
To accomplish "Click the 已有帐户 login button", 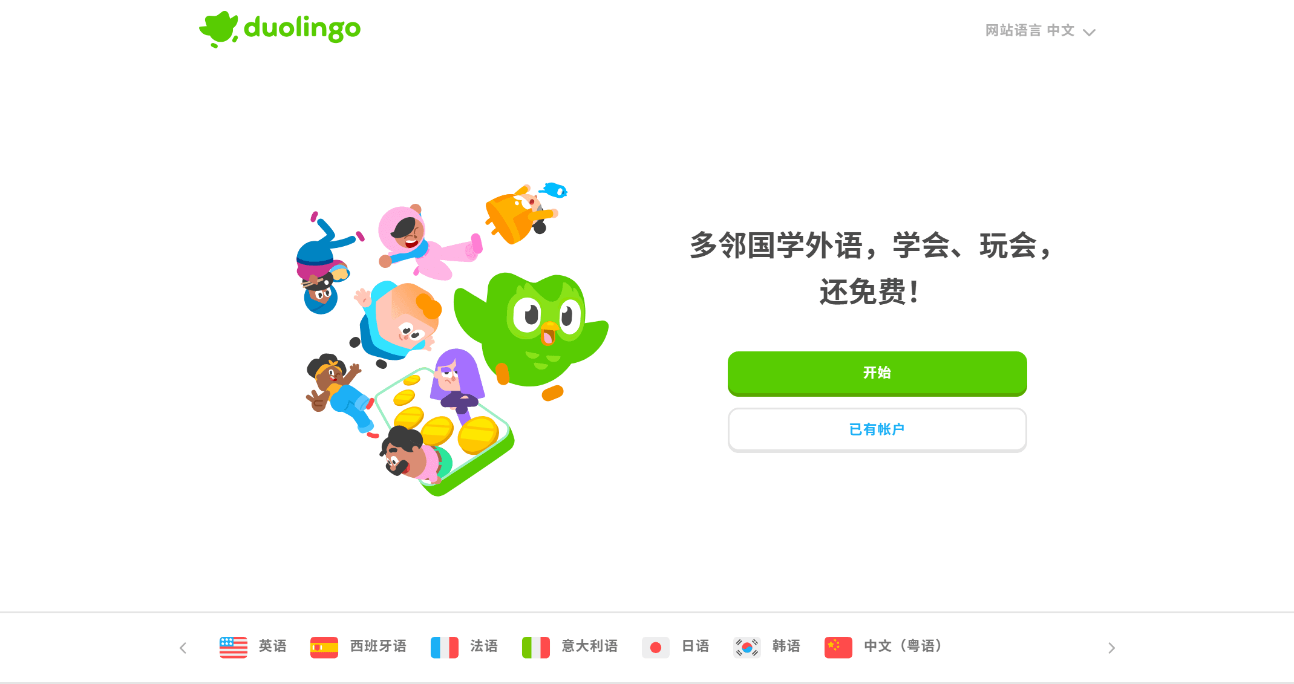I will click(877, 429).
